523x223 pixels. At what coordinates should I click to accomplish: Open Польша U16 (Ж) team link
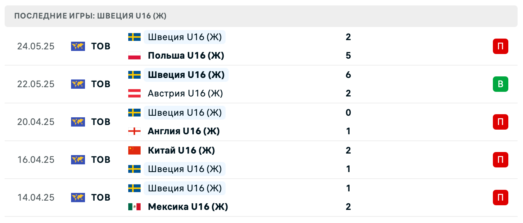pyautogui.click(x=186, y=56)
